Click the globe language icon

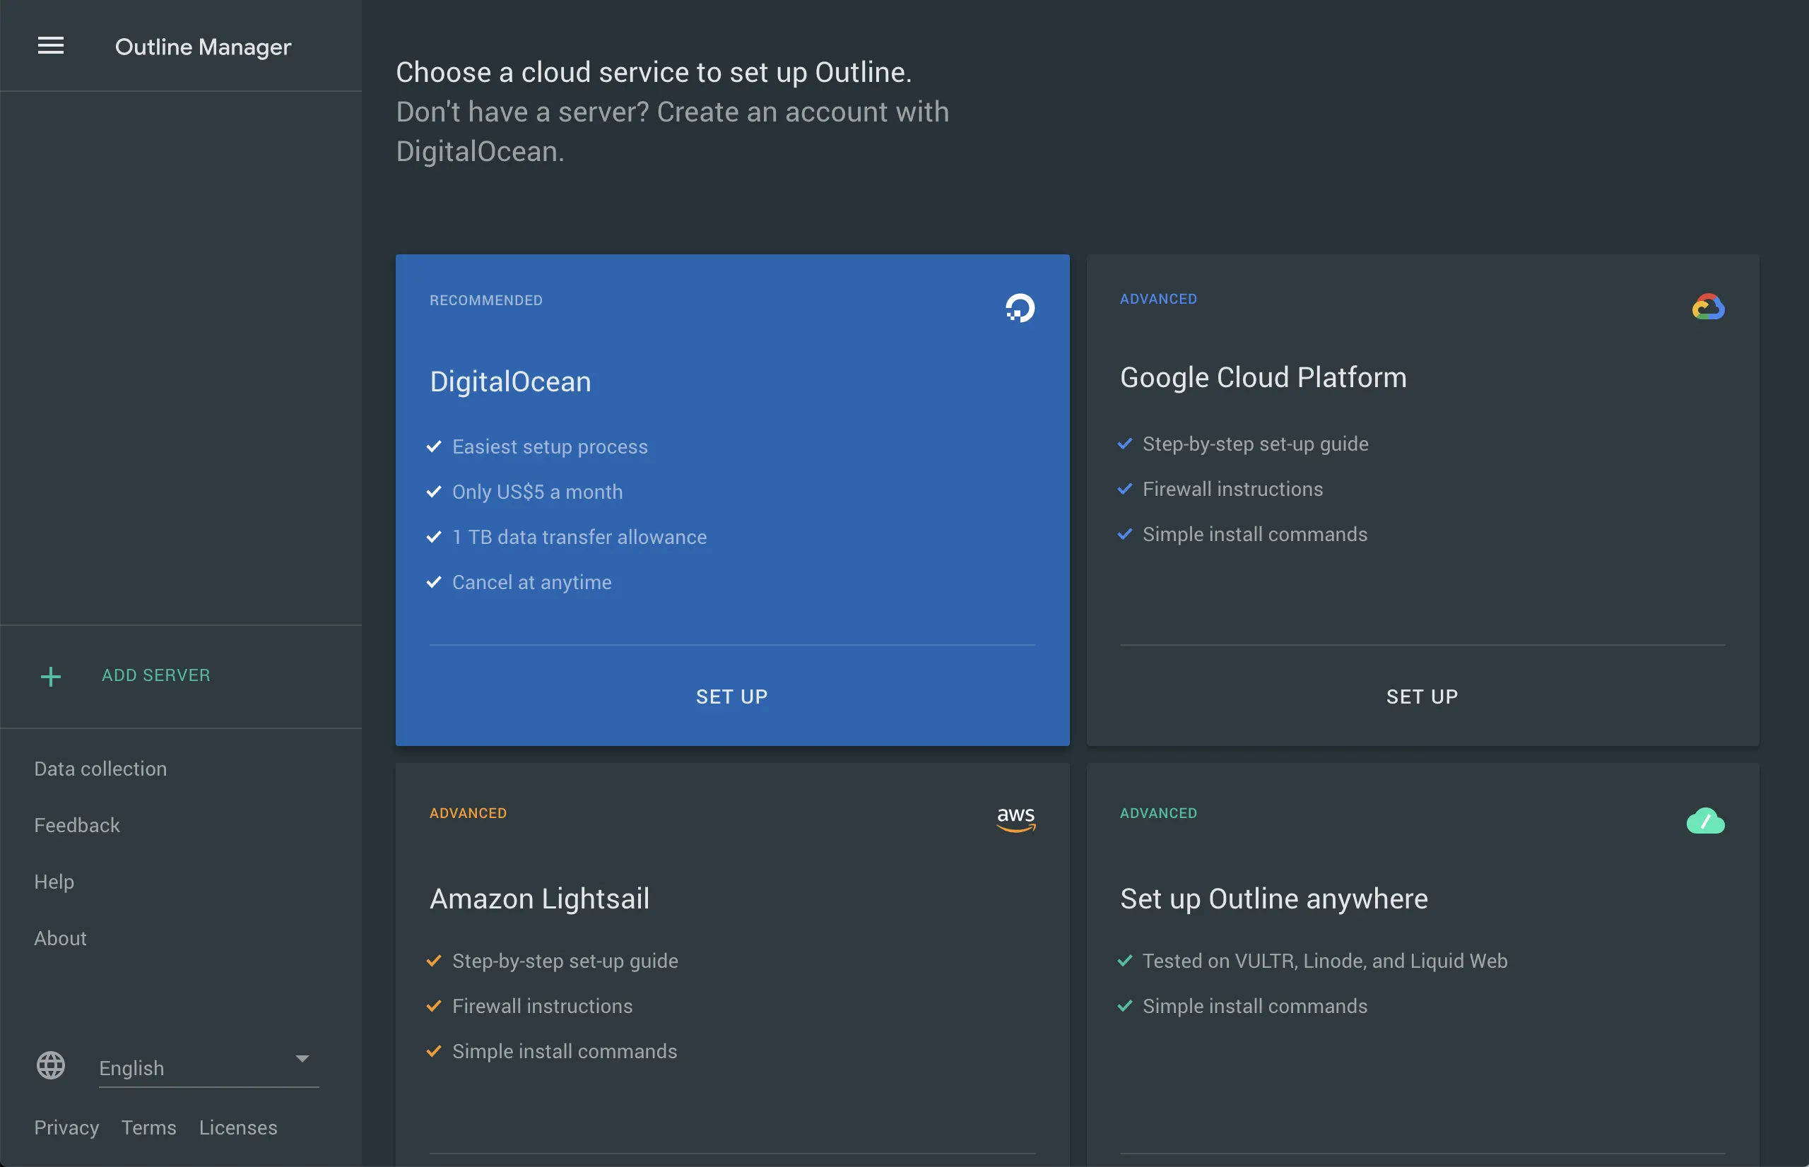coord(51,1065)
